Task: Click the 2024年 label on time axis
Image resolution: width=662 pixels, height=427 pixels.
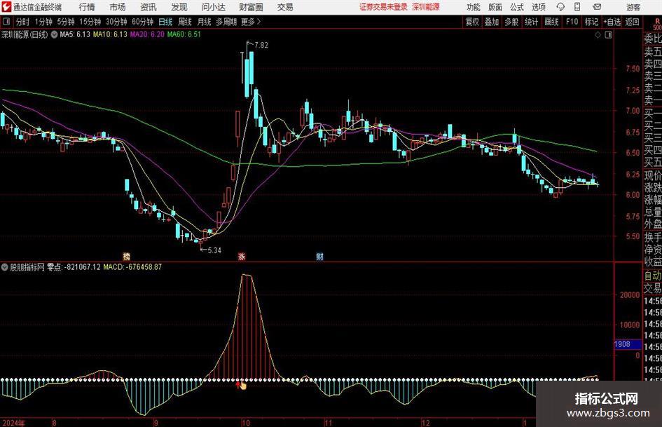Action: [13, 423]
